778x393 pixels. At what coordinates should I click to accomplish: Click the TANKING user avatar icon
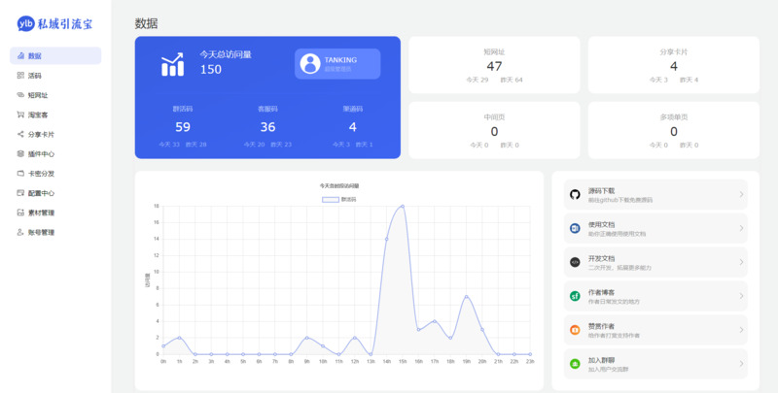coord(310,64)
